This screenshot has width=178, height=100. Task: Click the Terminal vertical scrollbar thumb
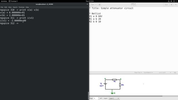(x=88, y=96)
